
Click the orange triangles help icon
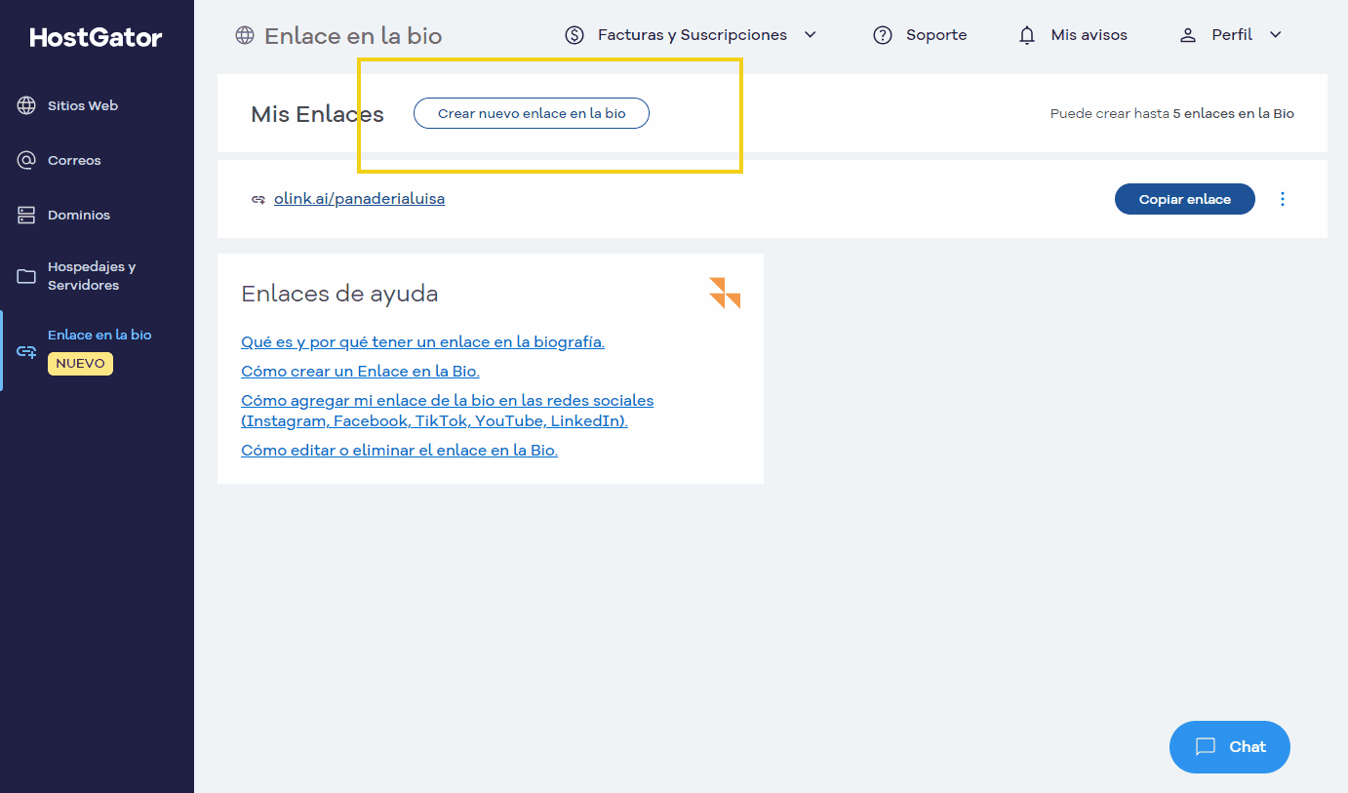[x=725, y=293]
